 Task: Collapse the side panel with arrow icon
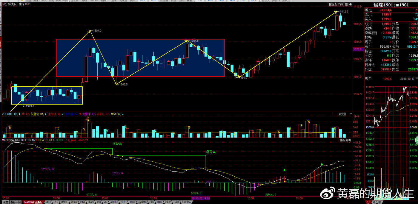351,4
